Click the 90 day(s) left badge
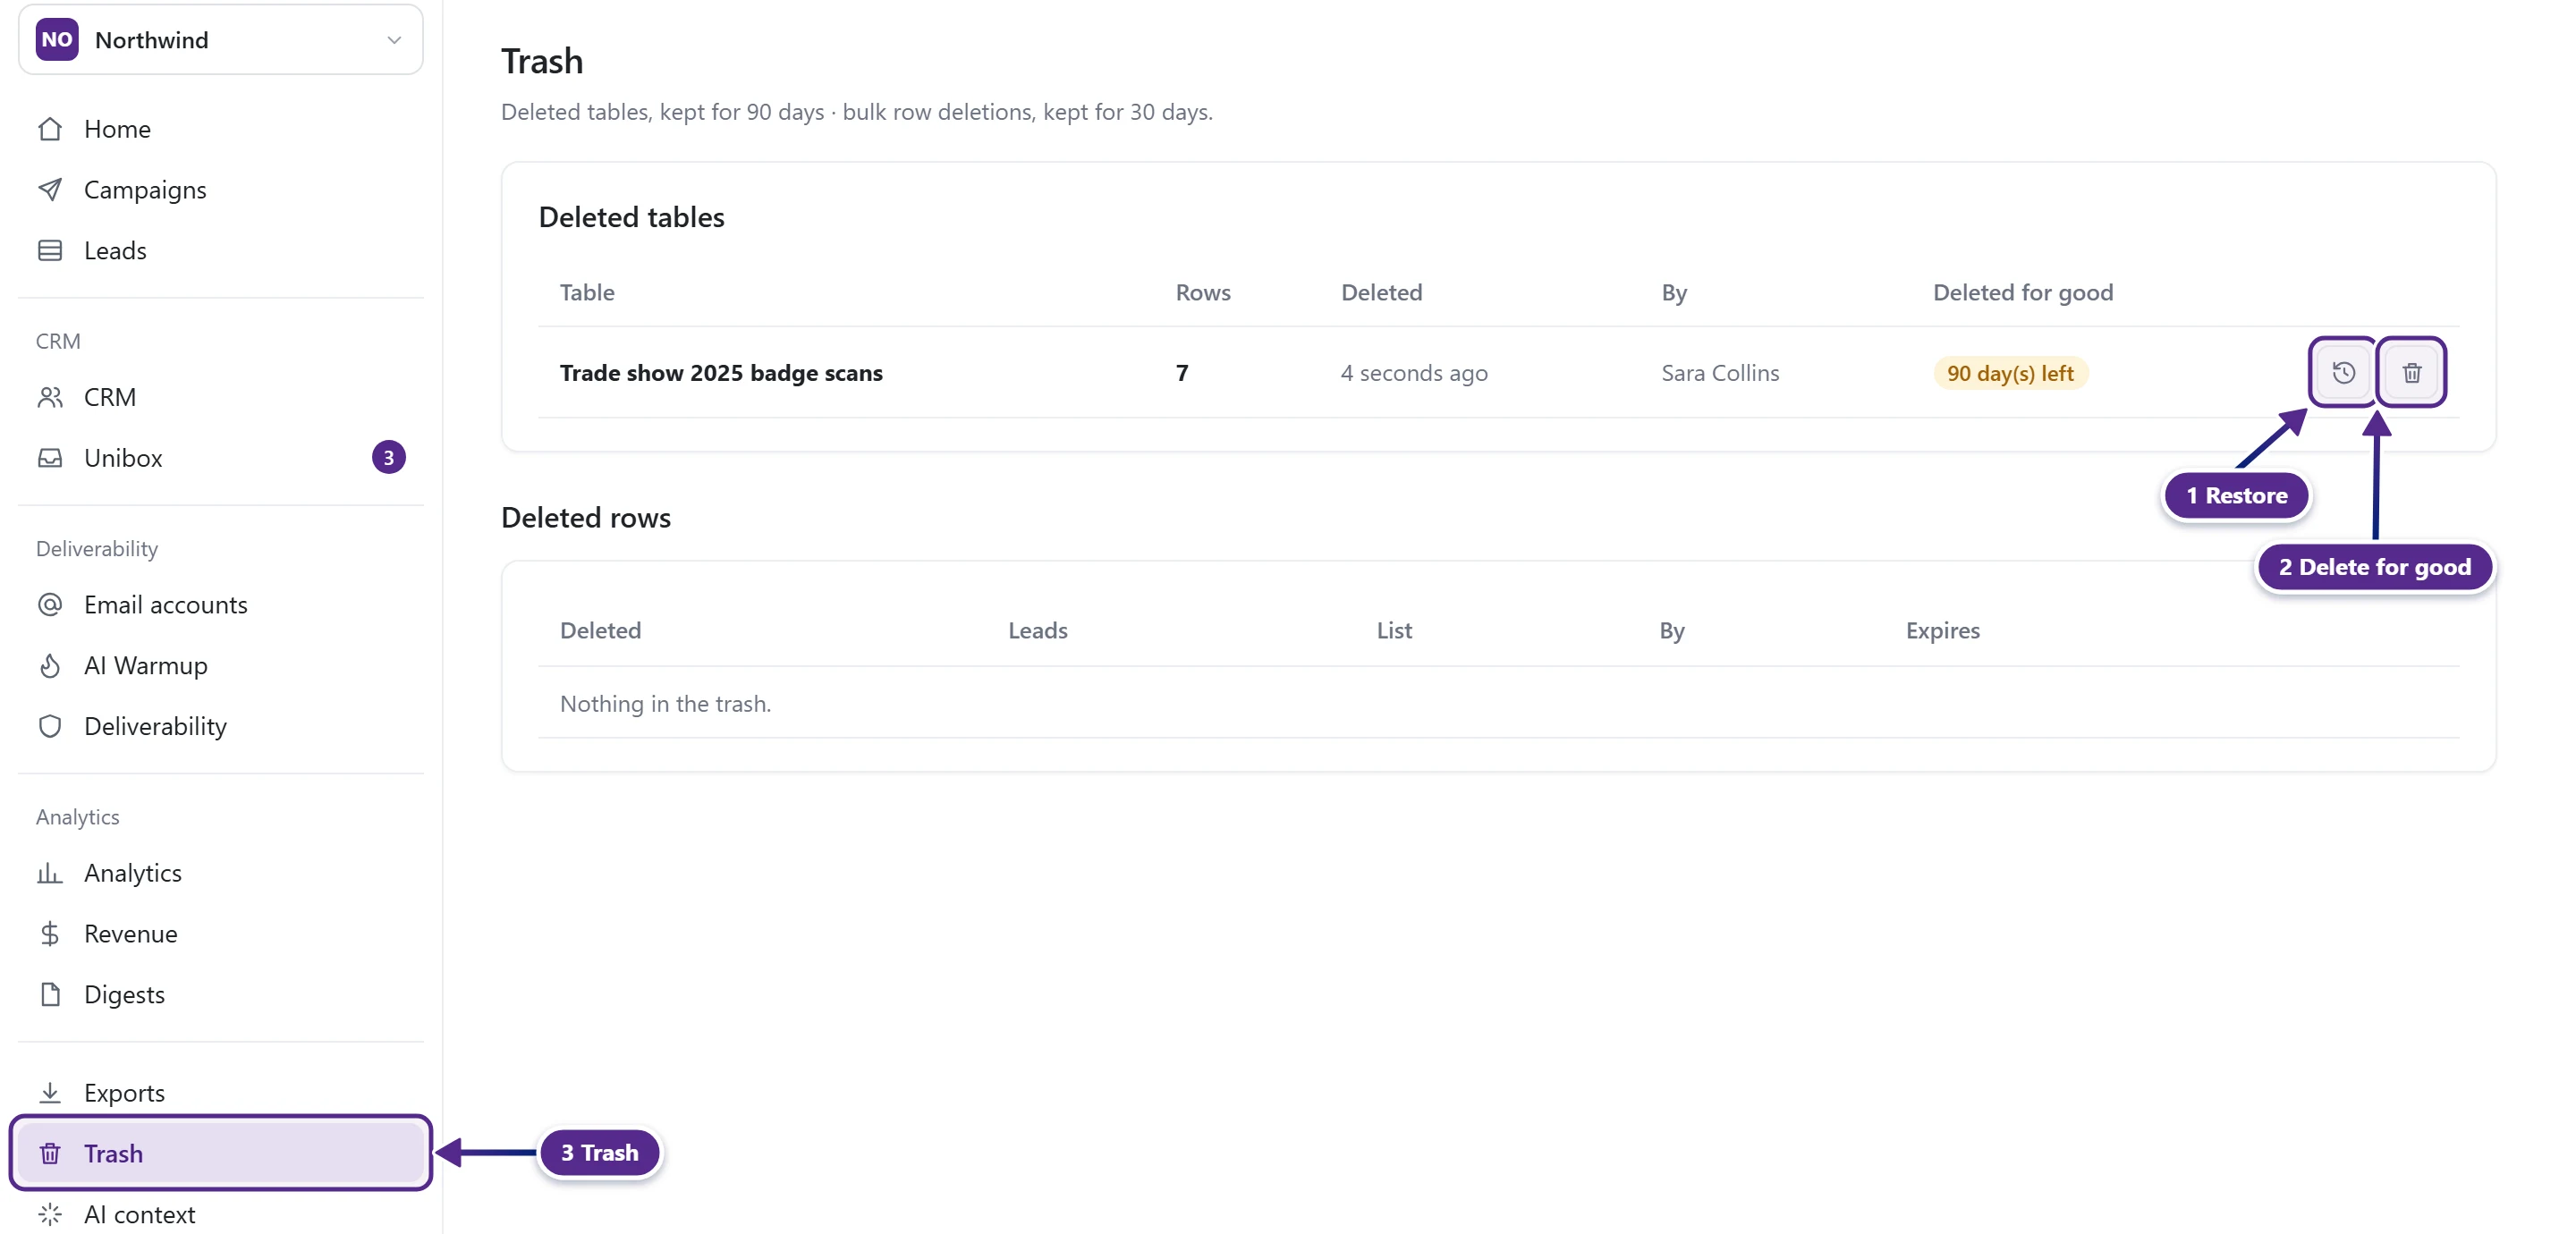The height and width of the screenshot is (1234, 2576). [x=2010, y=373]
